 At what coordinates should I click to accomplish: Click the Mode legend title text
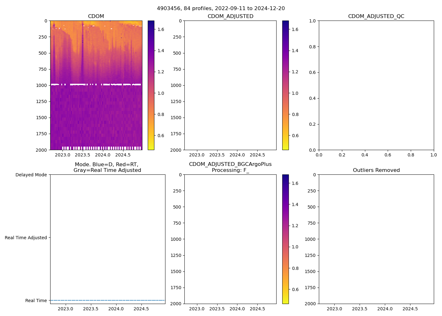pyautogui.click(x=107, y=167)
